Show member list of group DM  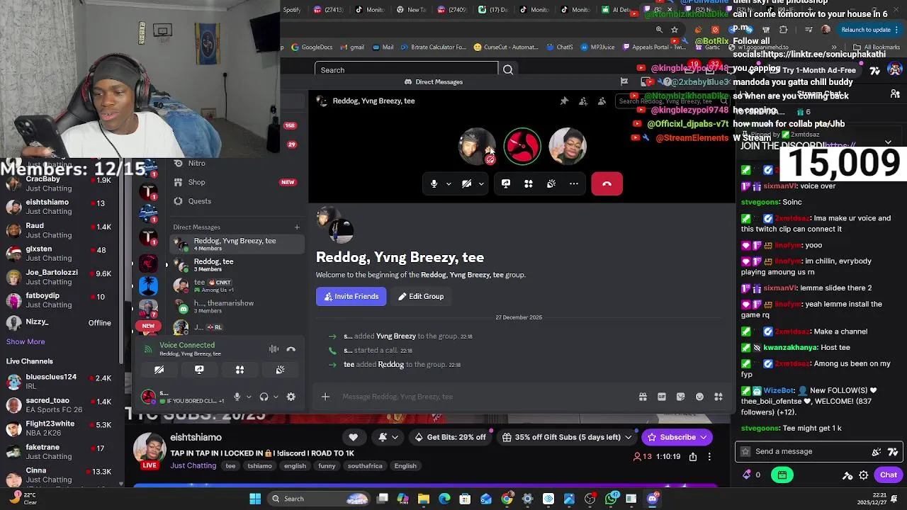tap(602, 101)
